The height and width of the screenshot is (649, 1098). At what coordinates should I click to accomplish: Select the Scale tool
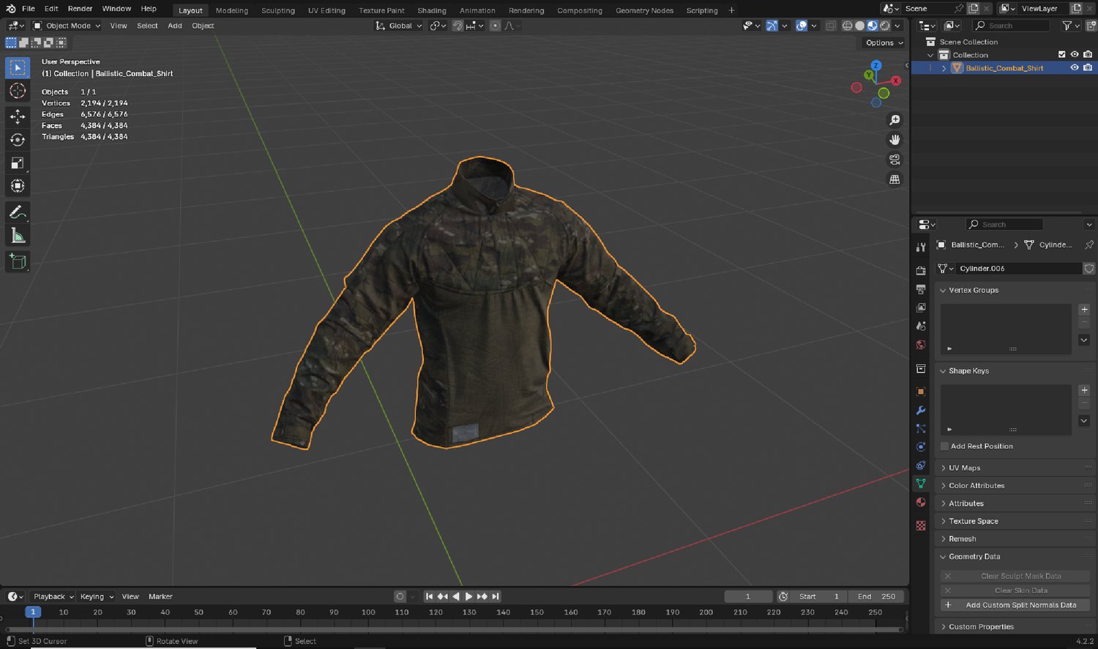[18, 163]
